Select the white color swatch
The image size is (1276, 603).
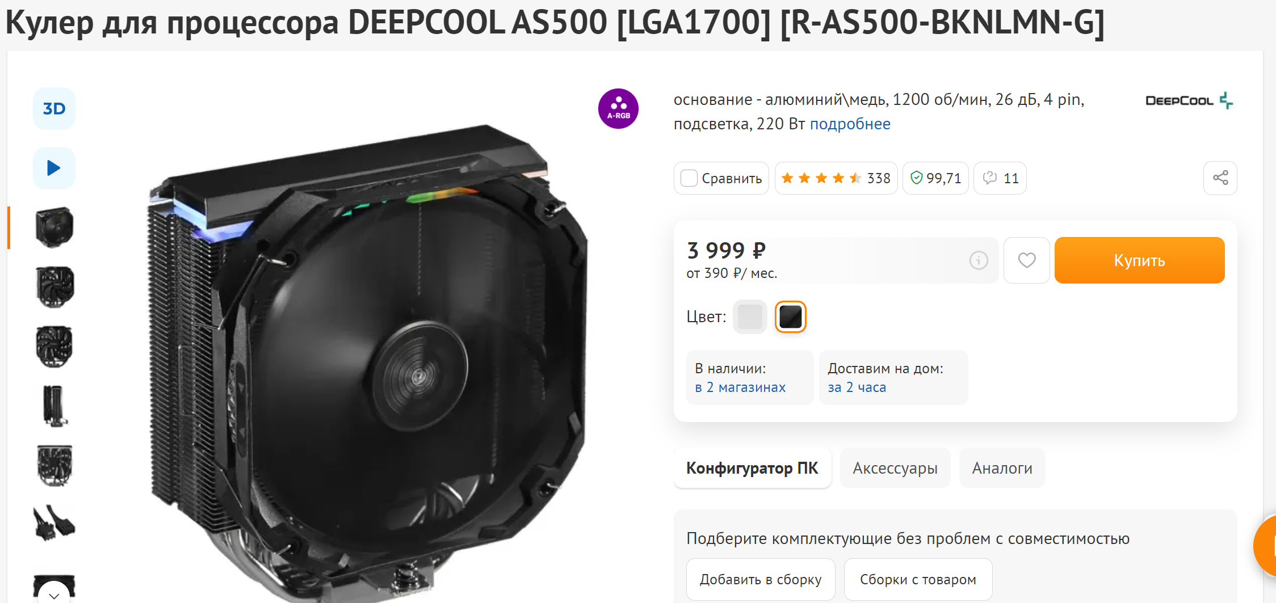pyautogui.click(x=750, y=317)
